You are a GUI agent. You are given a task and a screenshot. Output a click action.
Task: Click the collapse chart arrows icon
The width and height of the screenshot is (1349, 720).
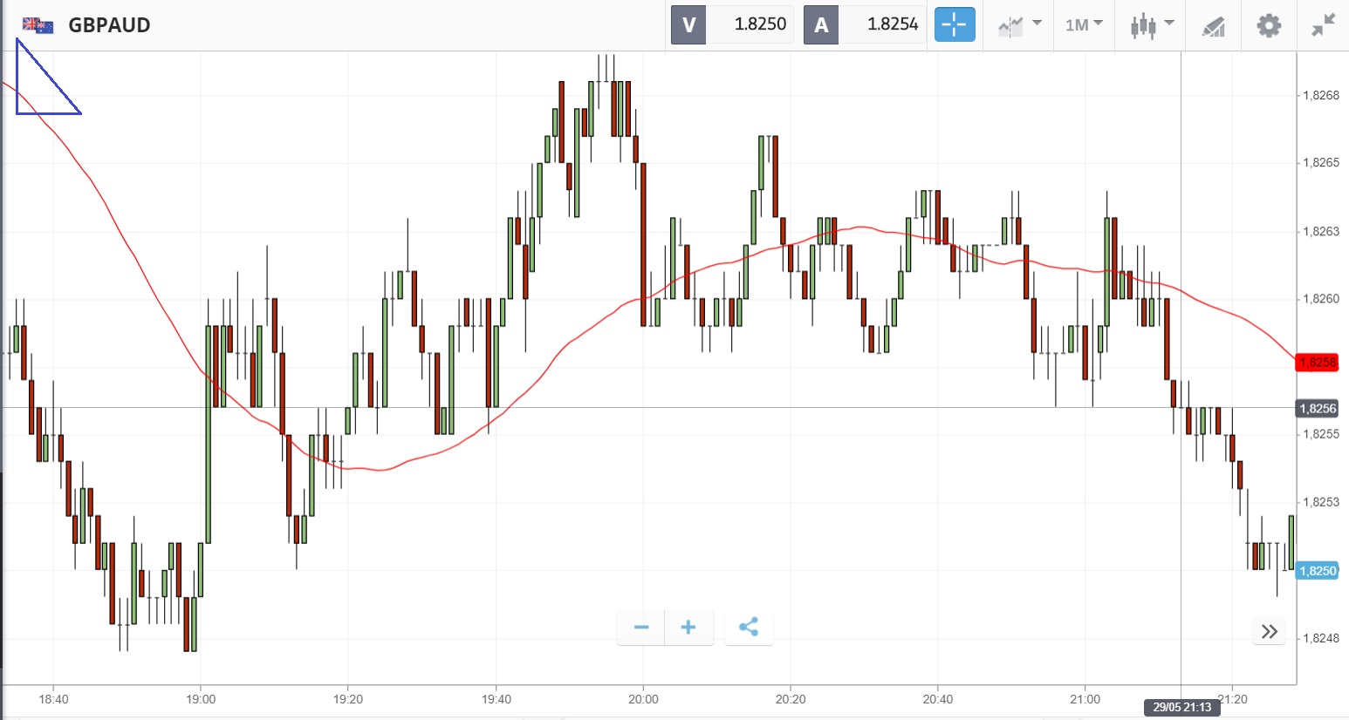(1324, 25)
